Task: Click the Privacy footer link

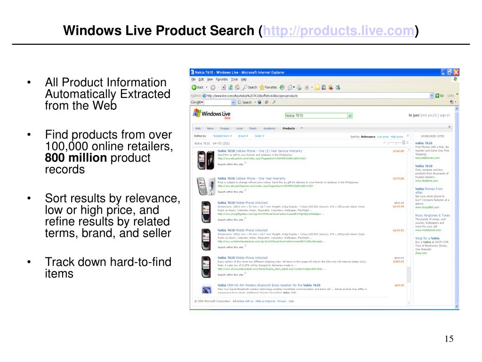Action: coord(281,301)
